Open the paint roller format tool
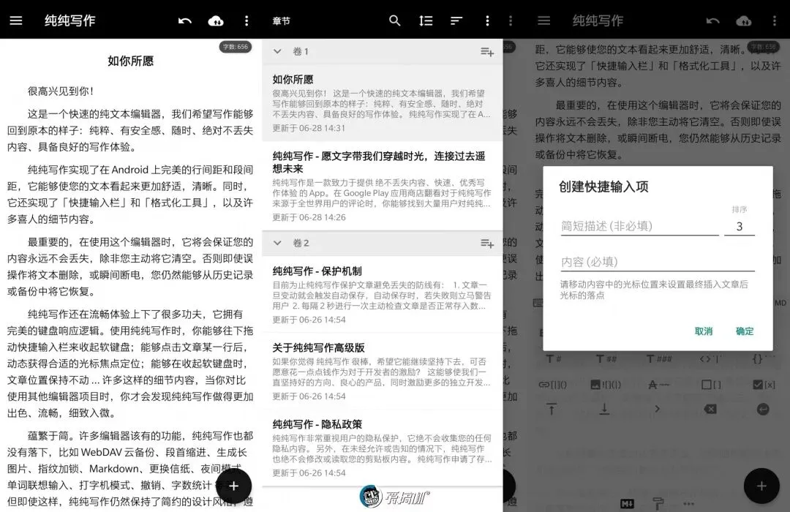Viewport: 790px width, 512px height. click(x=658, y=503)
